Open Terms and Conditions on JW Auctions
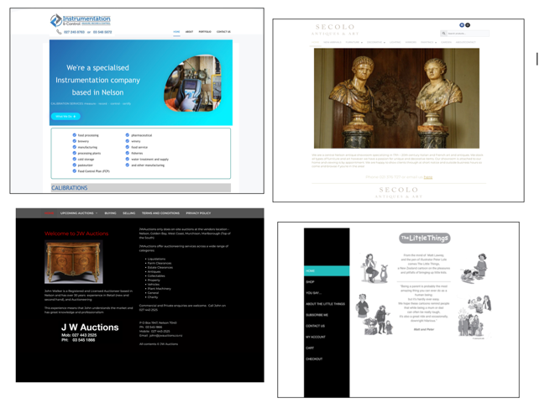550x414 pixels. tap(160, 213)
